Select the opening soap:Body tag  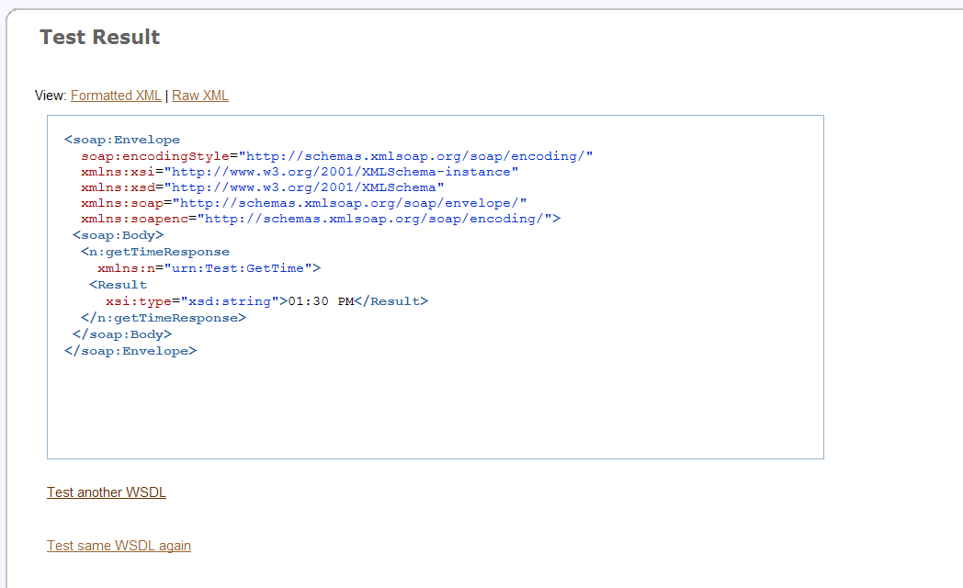point(118,236)
